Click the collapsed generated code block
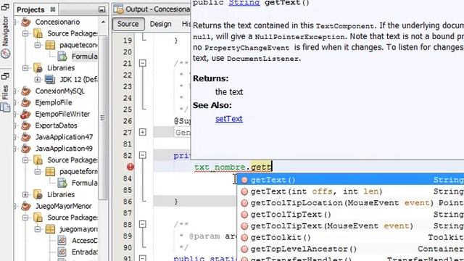The width and height of the screenshot is (464, 261). 183,132
